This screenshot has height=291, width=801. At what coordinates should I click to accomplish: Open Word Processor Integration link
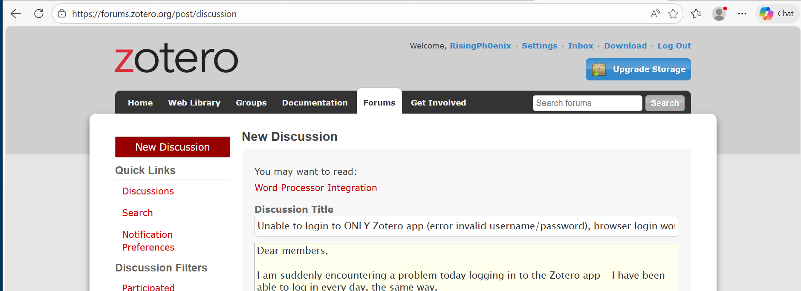(316, 188)
